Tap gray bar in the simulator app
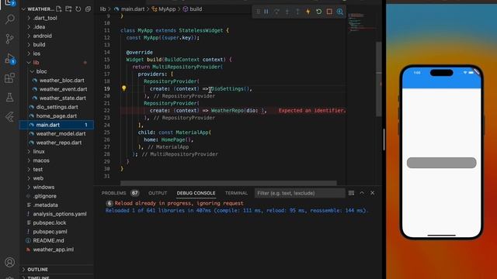 [442, 163]
